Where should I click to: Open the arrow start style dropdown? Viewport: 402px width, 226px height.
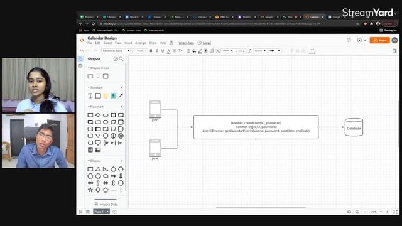pos(260,51)
